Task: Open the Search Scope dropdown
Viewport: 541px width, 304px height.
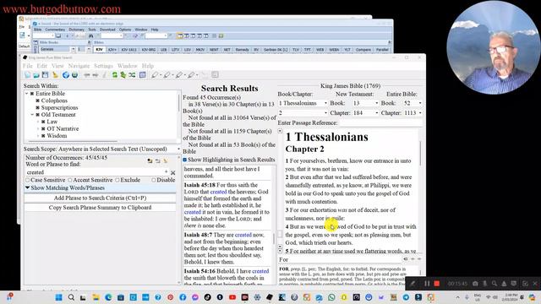Action: 178,149
